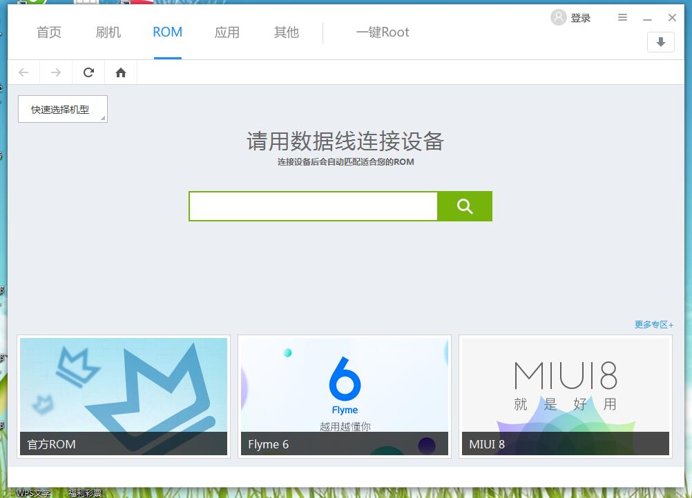Close the application window

pyautogui.click(x=672, y=18)
